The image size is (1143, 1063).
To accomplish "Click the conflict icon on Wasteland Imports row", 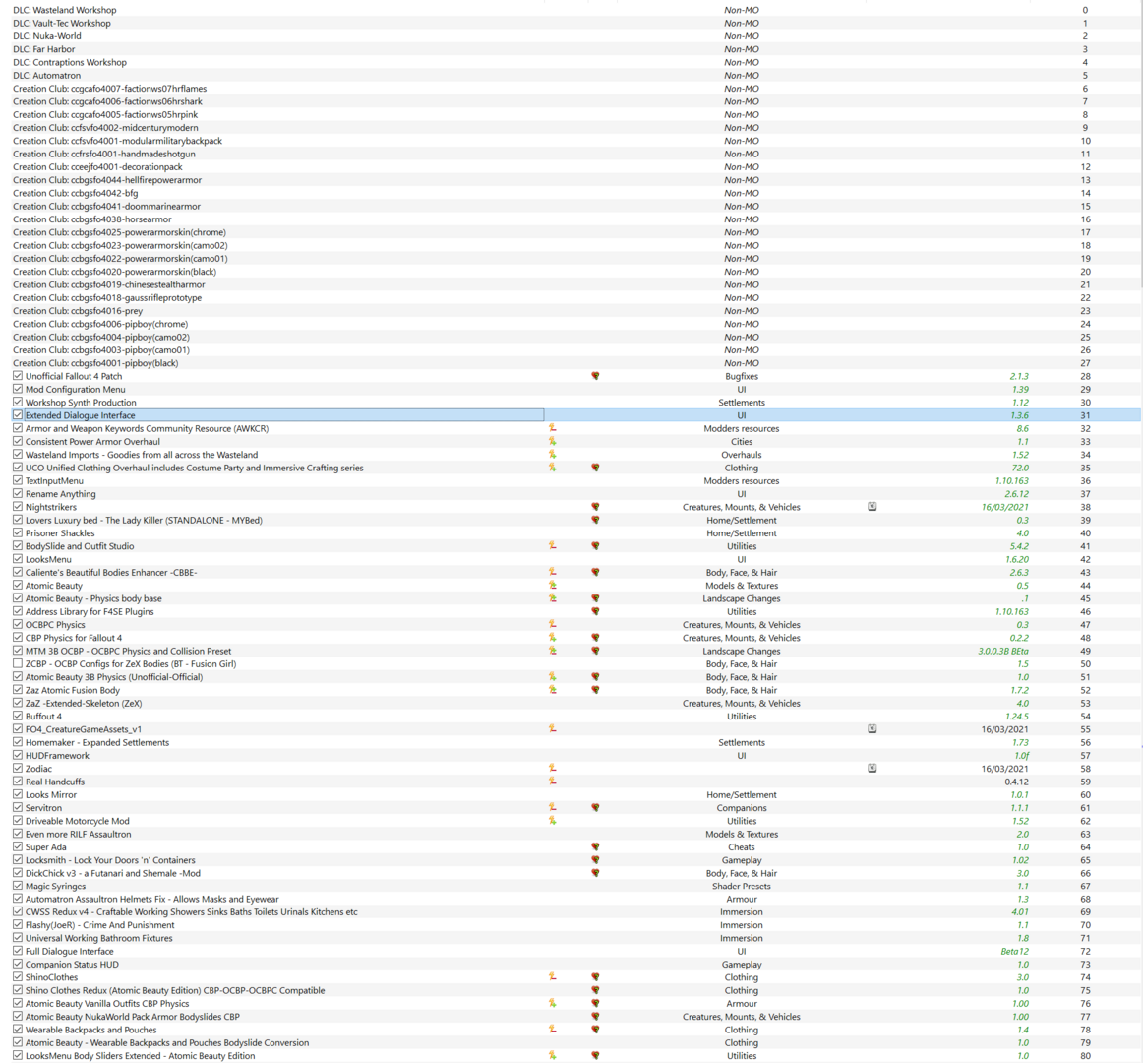I will tap(553, 455).
